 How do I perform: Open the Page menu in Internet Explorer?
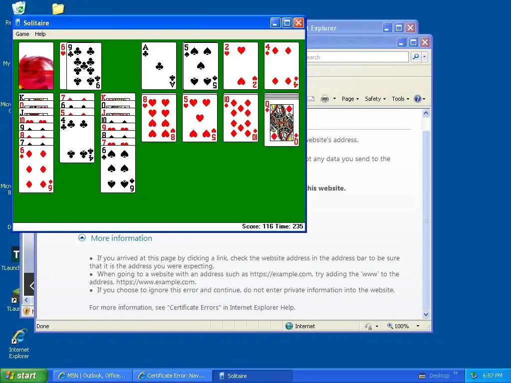pyautogui.click(x=350, y=99)
